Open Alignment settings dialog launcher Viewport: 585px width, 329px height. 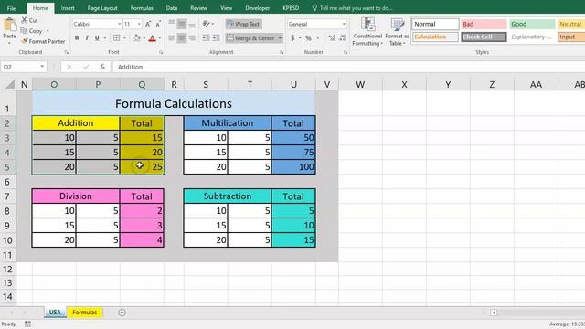tap(282, 53)
